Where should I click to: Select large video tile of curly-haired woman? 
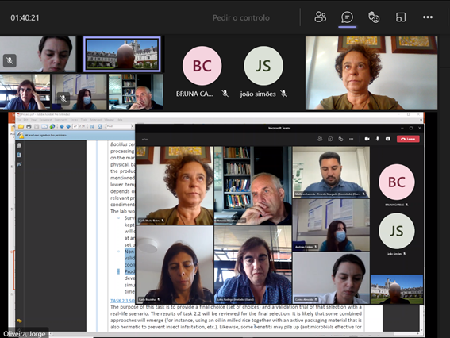click(x=371, y=73)
